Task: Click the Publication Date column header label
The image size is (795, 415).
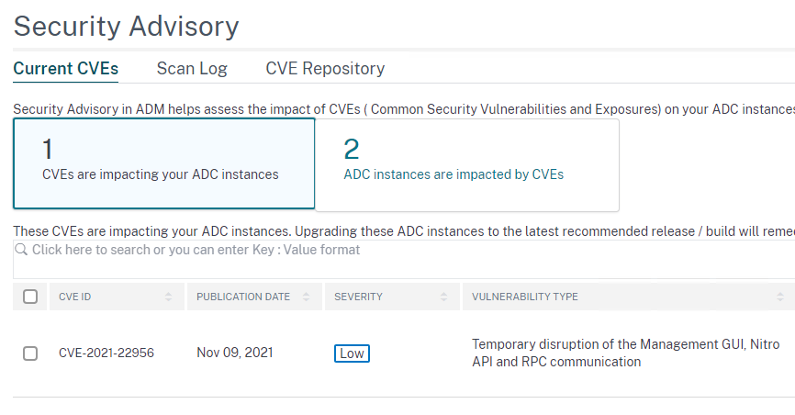Action: 243,297
